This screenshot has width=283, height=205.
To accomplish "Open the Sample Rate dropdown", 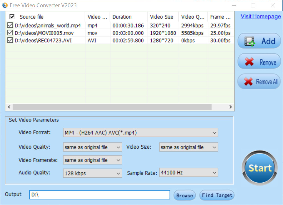I will coord(215,172).
